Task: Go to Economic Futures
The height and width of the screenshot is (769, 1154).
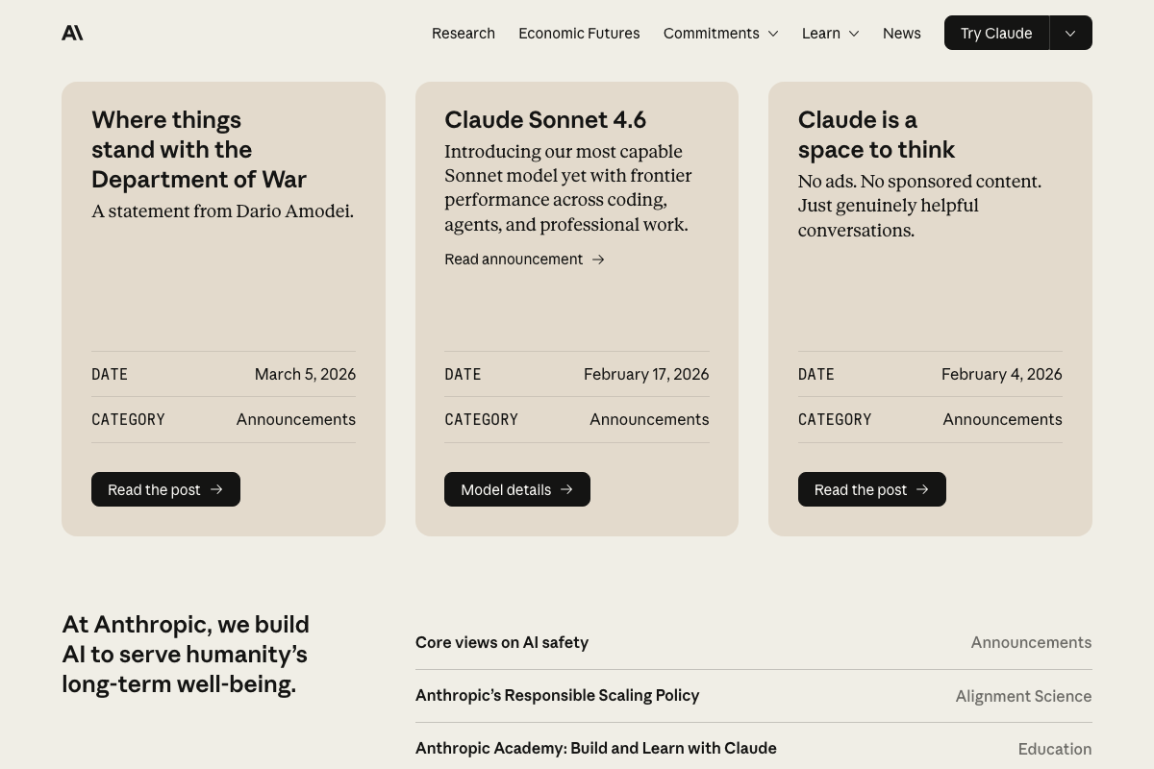Action: pos(579,33)
